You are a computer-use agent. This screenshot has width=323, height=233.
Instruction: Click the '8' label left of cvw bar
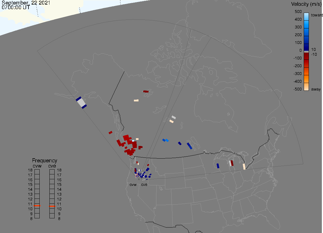(x=31, y=219)
